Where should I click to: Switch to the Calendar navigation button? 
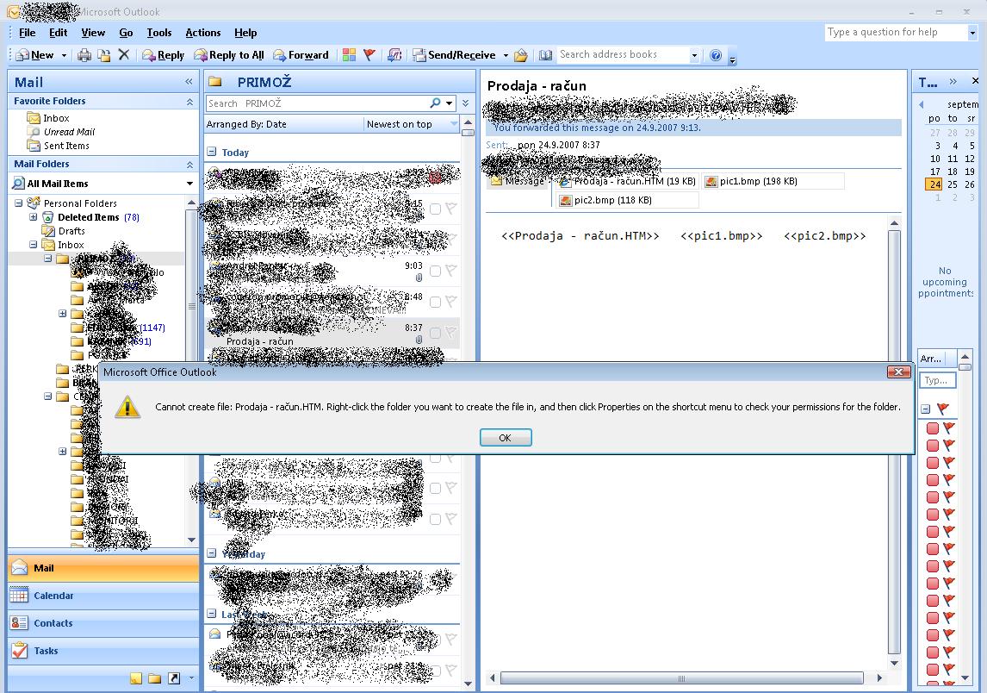[x=103, y=596]
